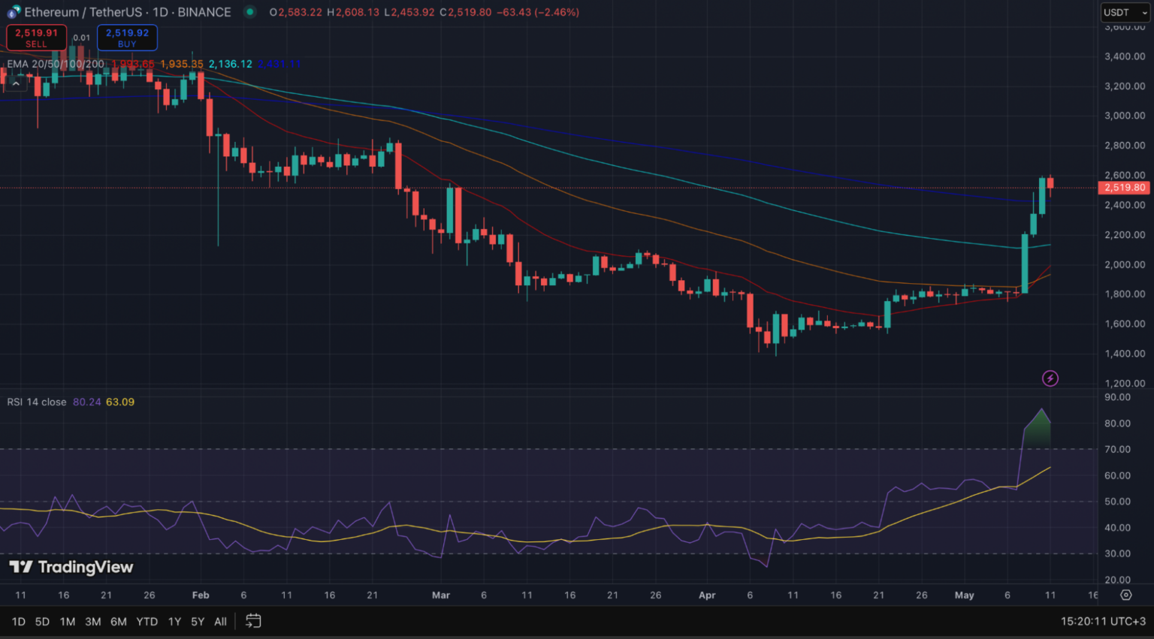
Task: Toggle the SELL order panel
Action: coord(36,36)
